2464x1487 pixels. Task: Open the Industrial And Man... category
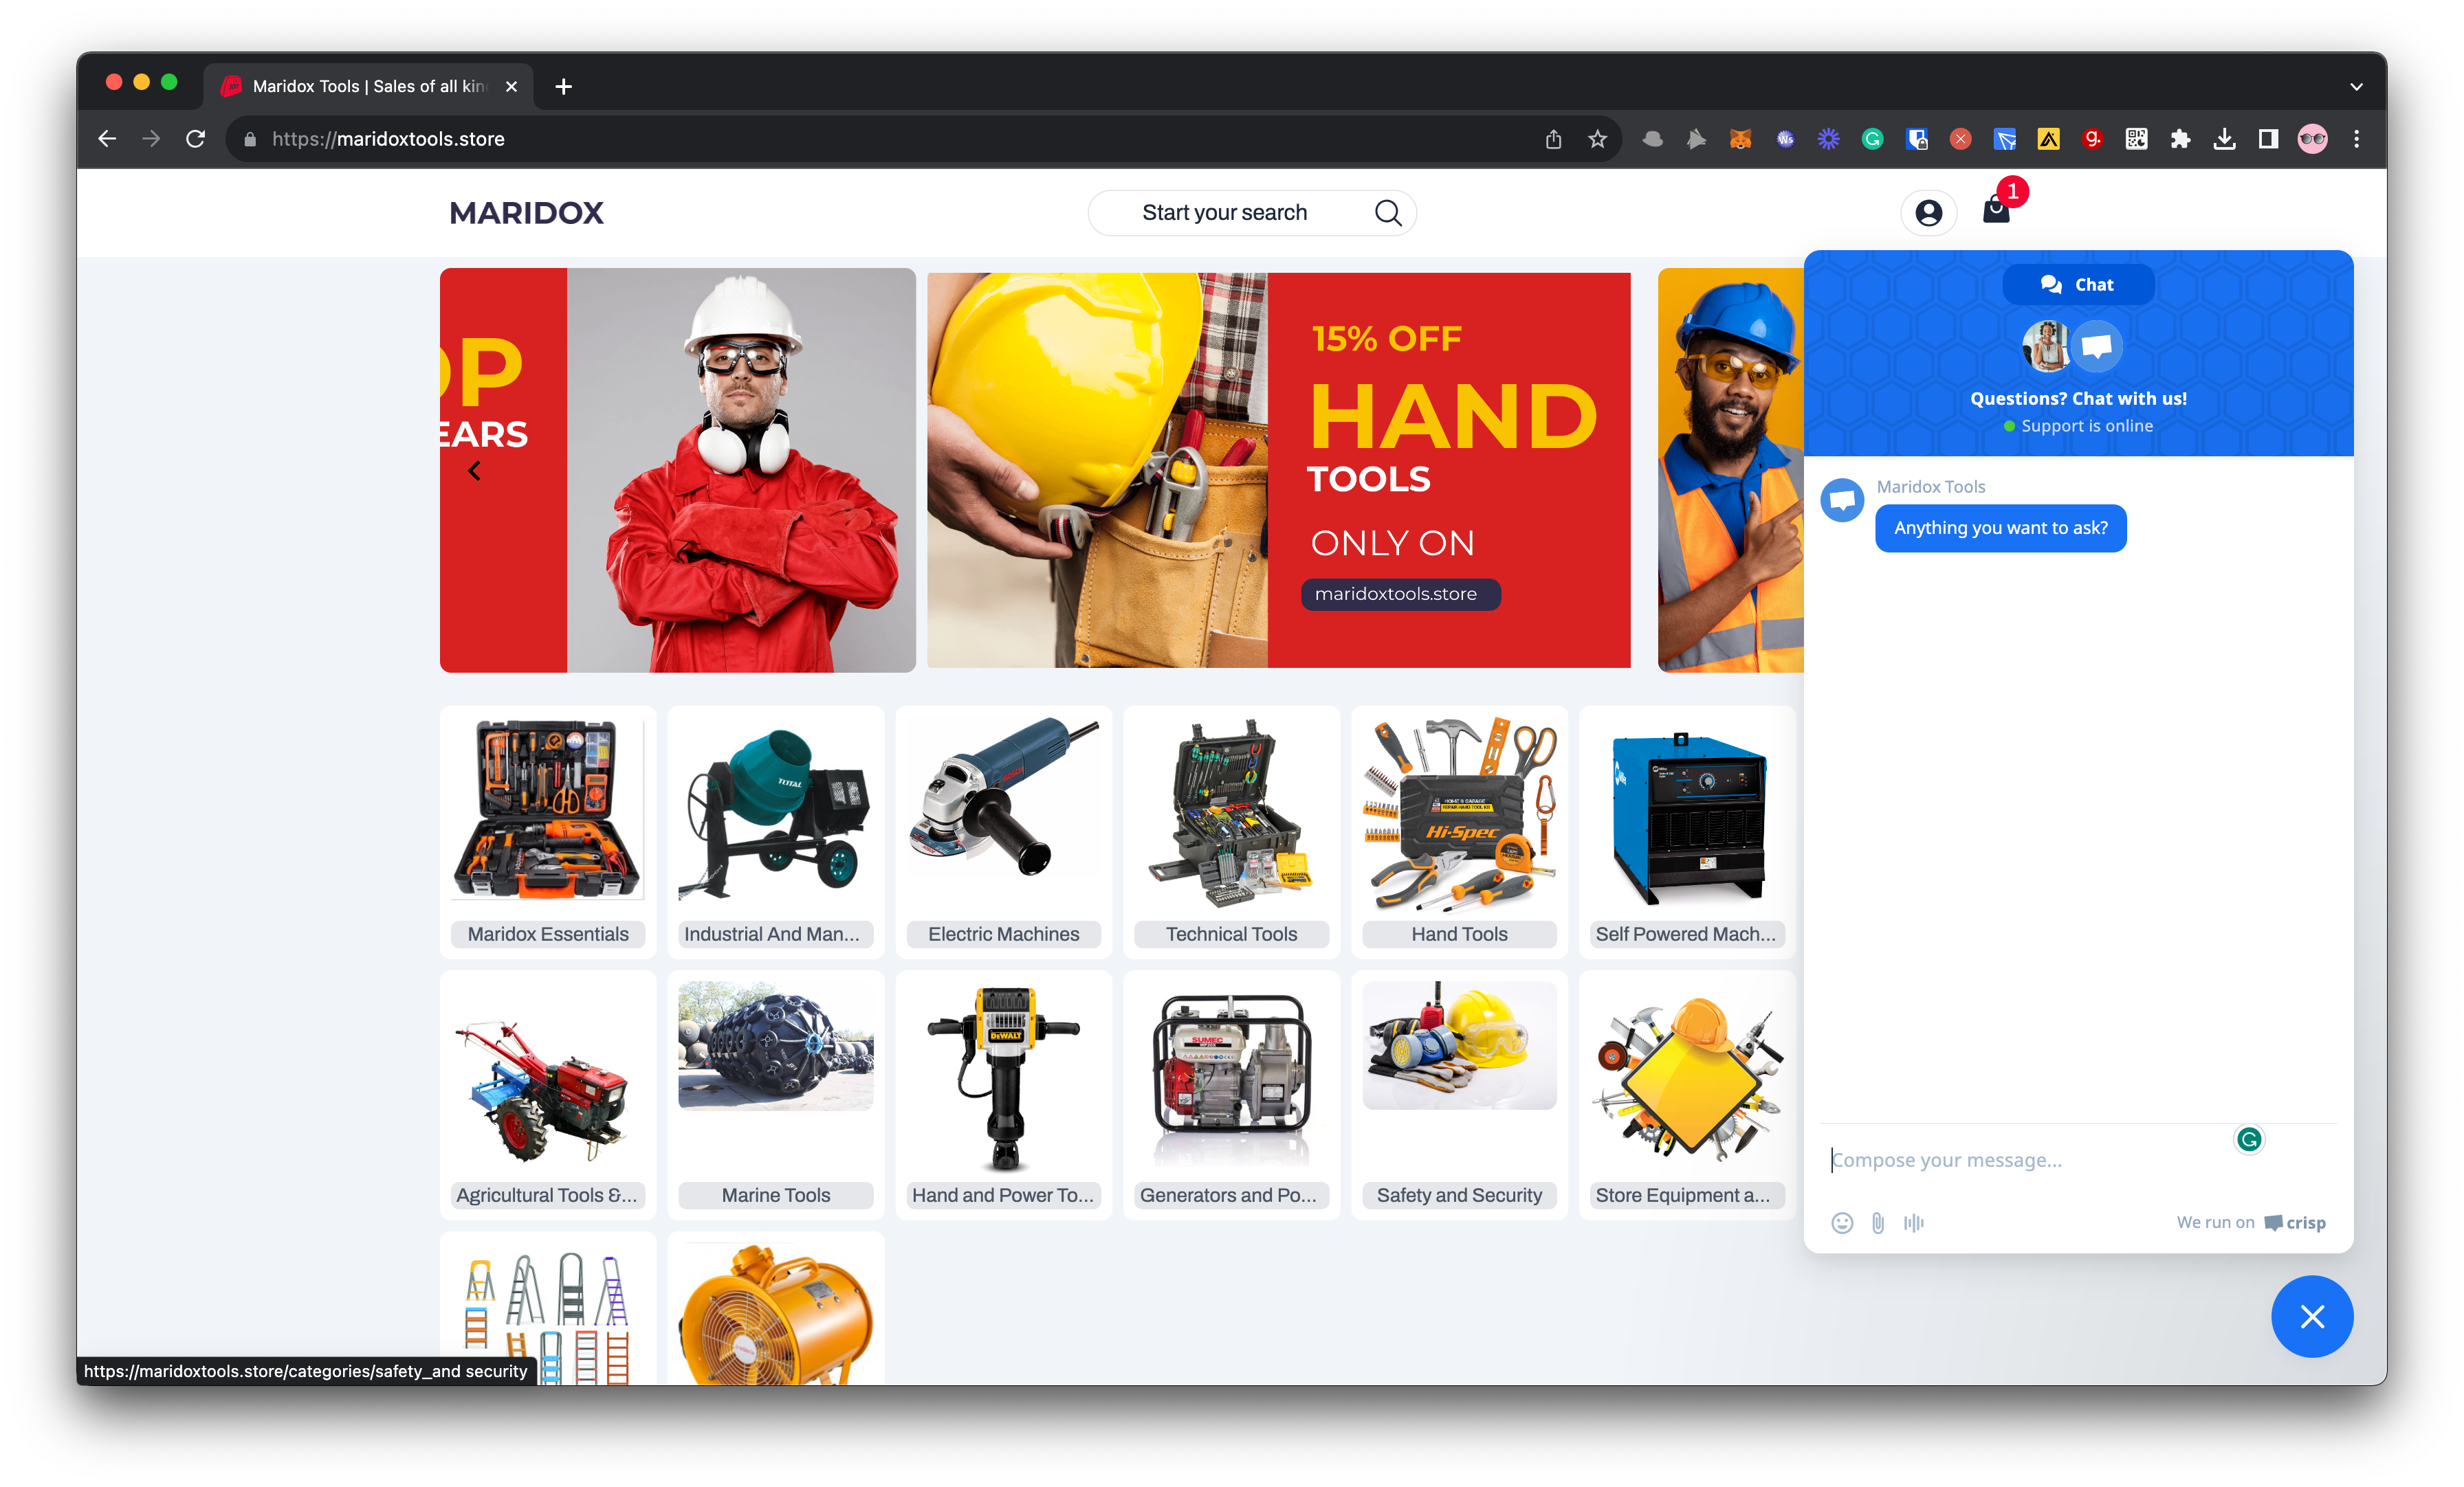775,831
